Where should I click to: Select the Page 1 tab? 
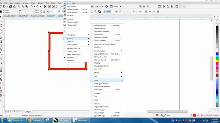point(29,112)
